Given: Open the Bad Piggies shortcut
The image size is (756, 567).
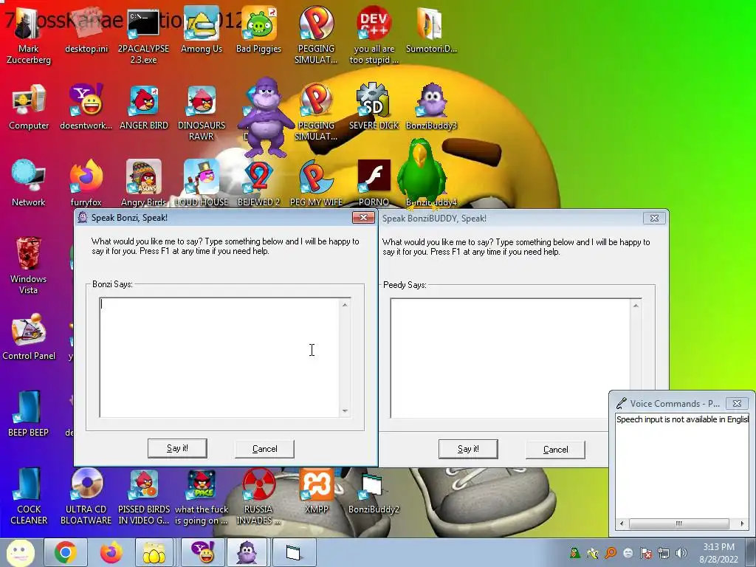Looking at the screenshot, I should (259, 30).
